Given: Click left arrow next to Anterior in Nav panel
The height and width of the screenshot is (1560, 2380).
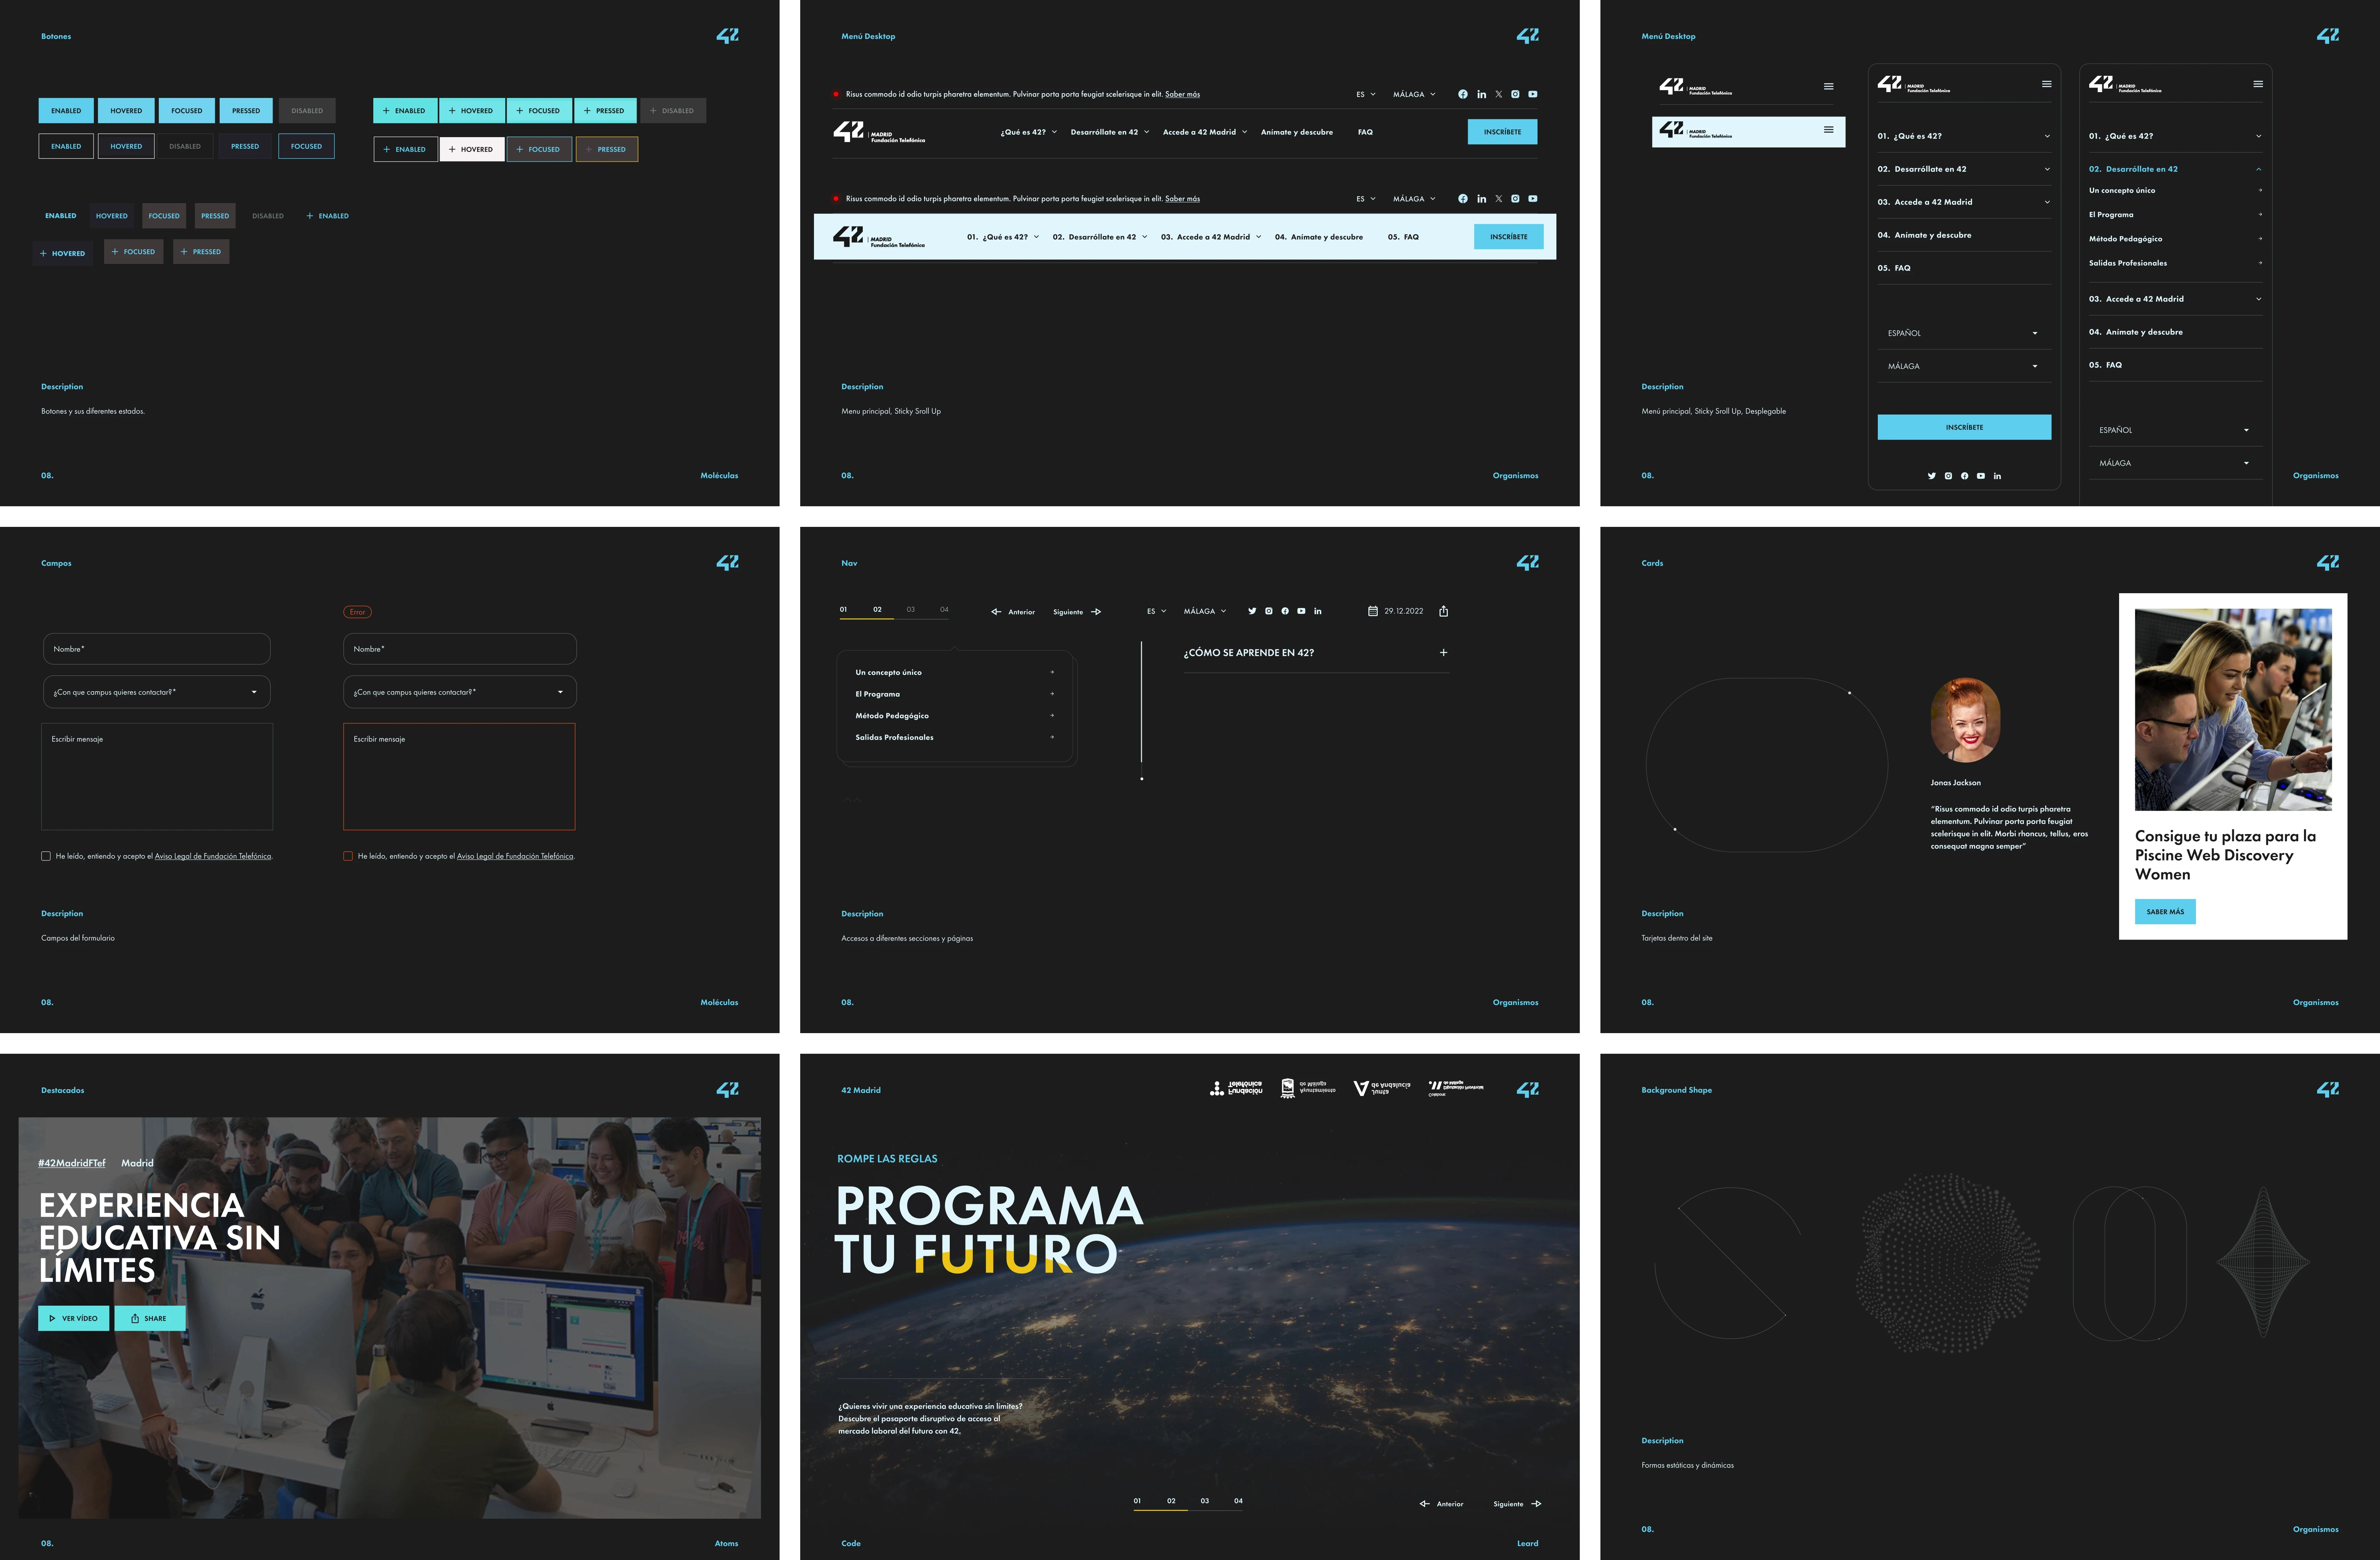Looking at the screenshot, I should [996, 612].
